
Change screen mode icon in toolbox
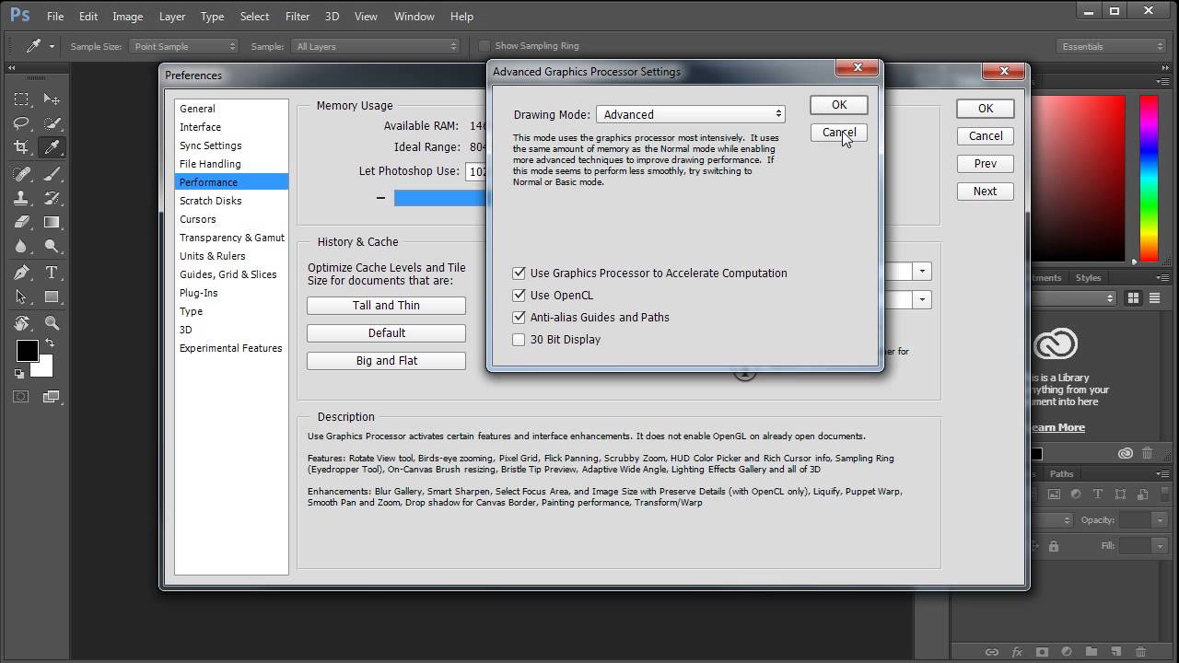pos(52,397)
